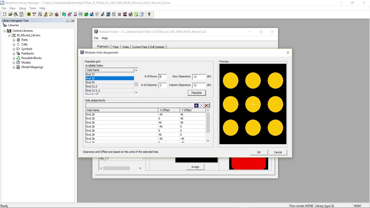Click the Populate button
Image resolution: width=370 pixels, height=208 pixels.
tap(197, 93)
